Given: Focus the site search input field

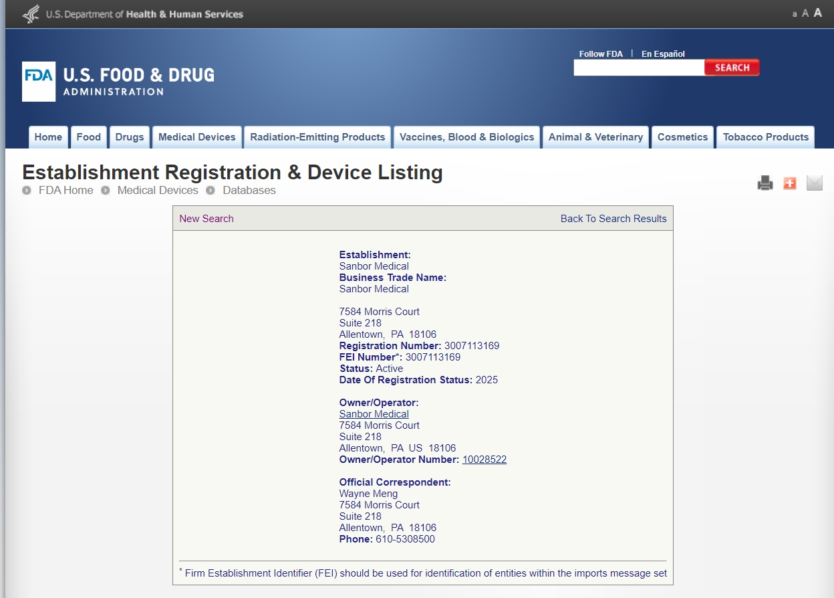Looking at the screenshot, I should [x=639, y=68].
